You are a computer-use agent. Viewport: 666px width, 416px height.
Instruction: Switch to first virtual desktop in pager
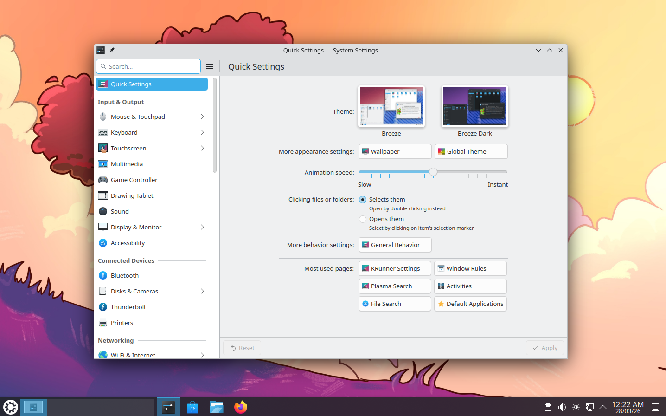33,407
